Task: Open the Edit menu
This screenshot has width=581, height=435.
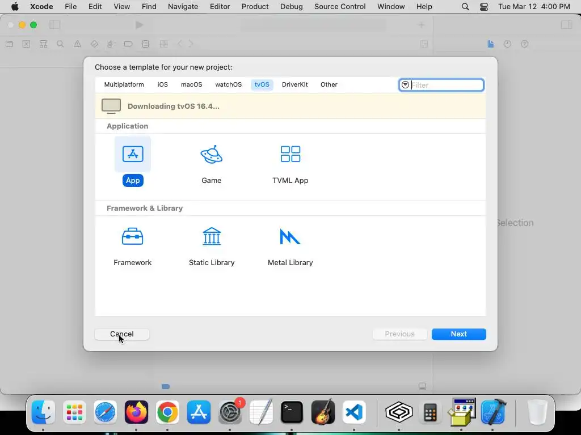Action: 95,7
